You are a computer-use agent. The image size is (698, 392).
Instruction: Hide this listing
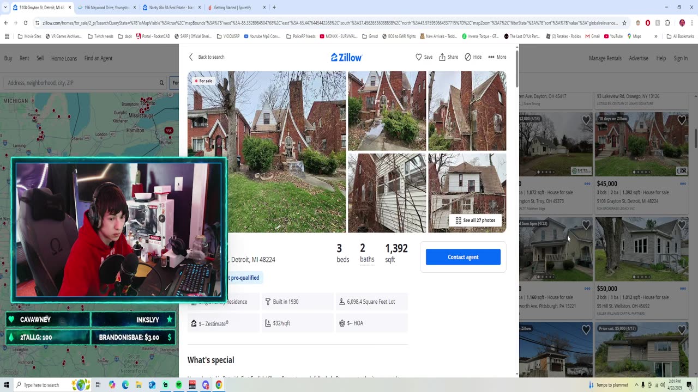pos(473,57)
